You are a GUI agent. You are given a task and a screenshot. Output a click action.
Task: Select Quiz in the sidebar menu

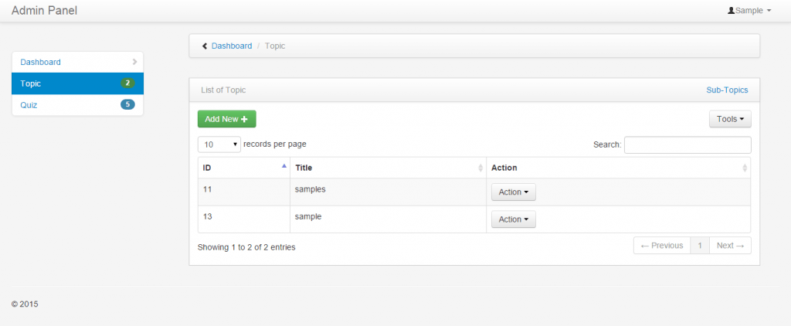(29, 105)
